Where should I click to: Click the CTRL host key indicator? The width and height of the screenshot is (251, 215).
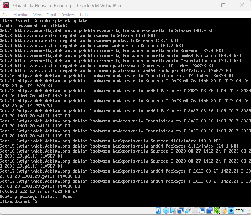click(240, 211)
